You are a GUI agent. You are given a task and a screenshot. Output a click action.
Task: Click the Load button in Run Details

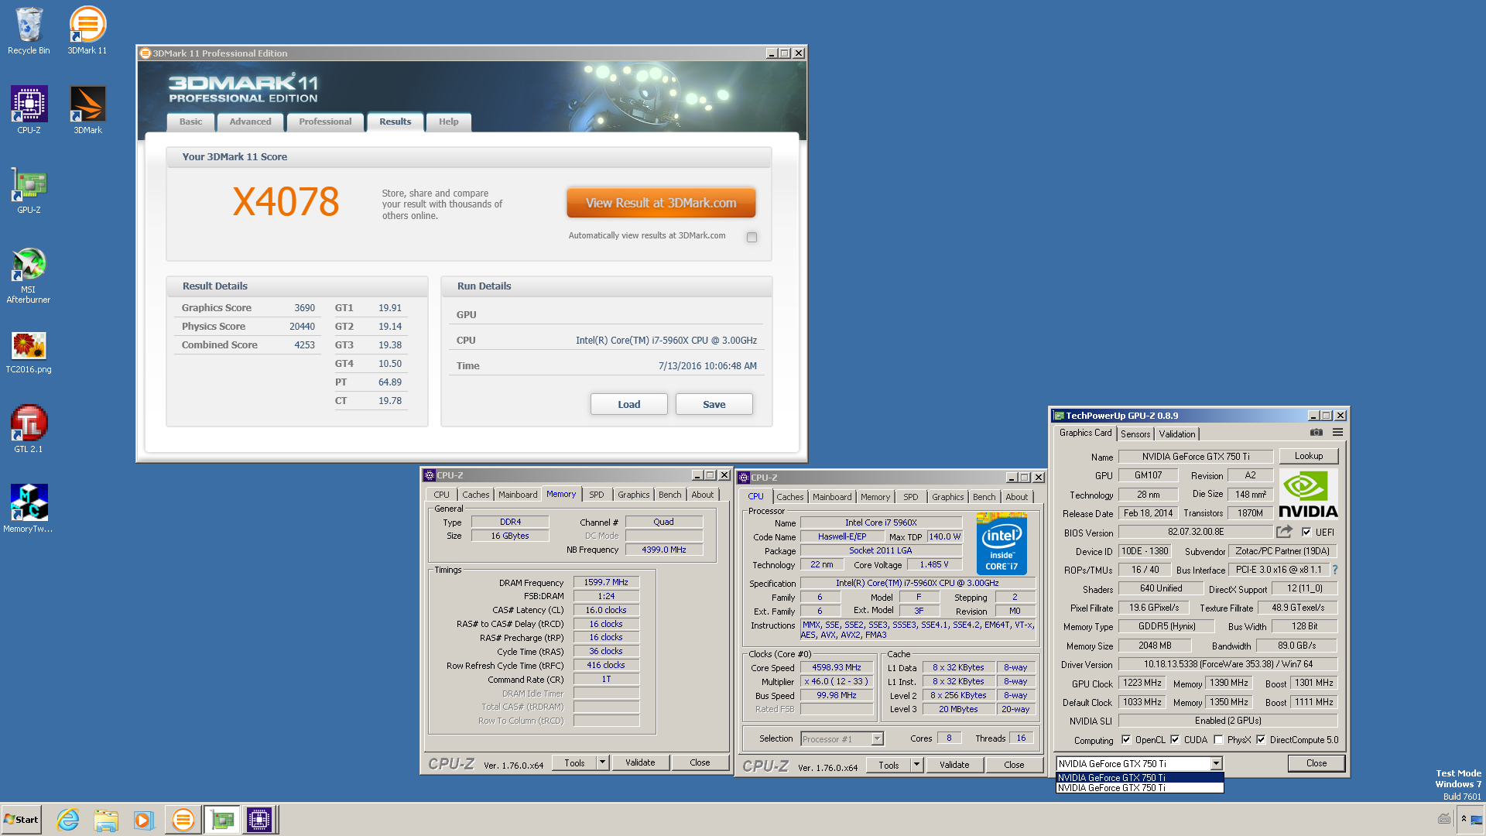click(629, 404)
